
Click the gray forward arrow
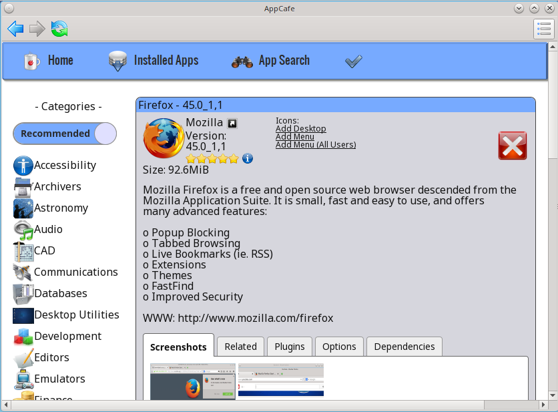point(37,29)
